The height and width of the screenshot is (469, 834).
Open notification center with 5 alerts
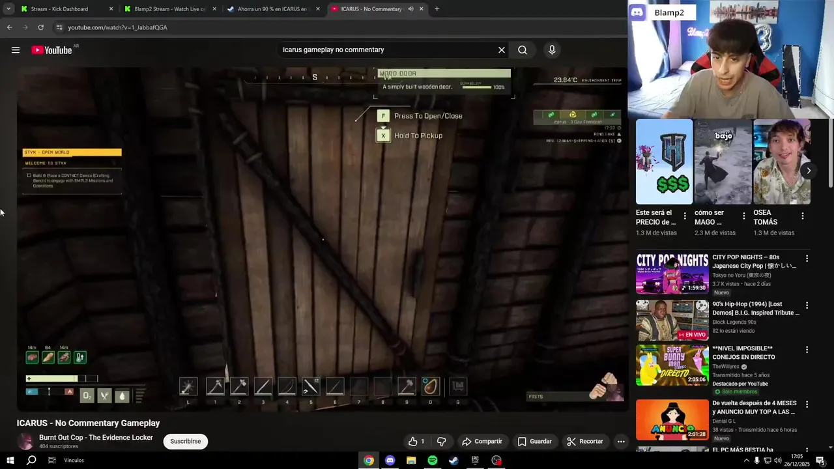[820, 461]
